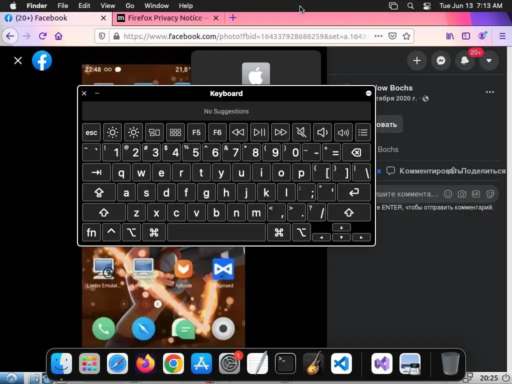Open the File menu
The image size is (512, 384).
click(62, 5)
